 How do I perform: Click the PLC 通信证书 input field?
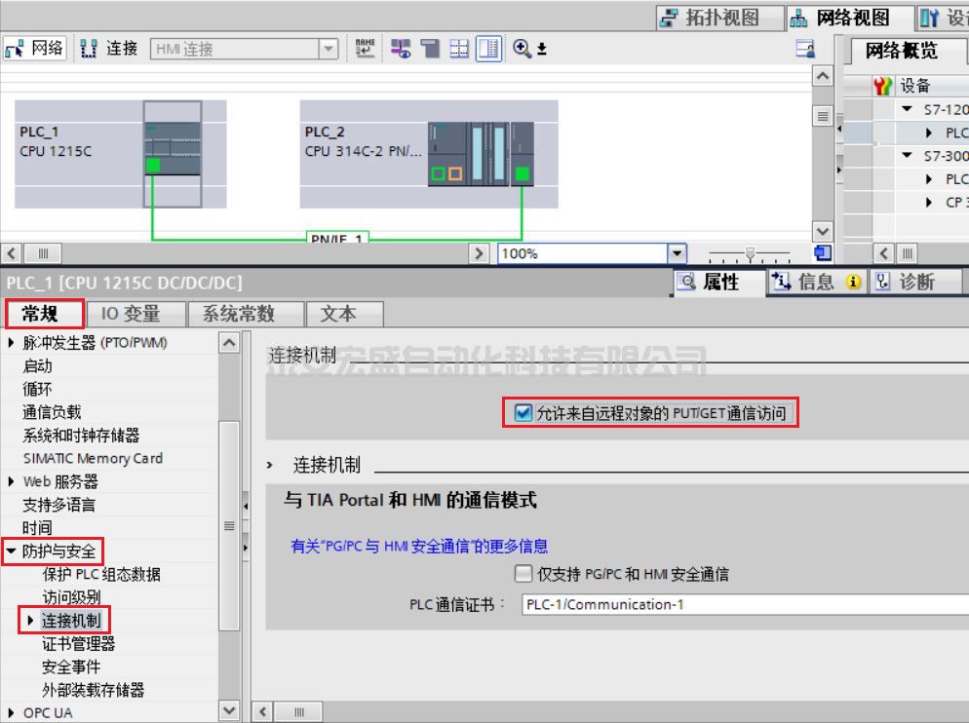pyautogui.click(x=741, y=604)
